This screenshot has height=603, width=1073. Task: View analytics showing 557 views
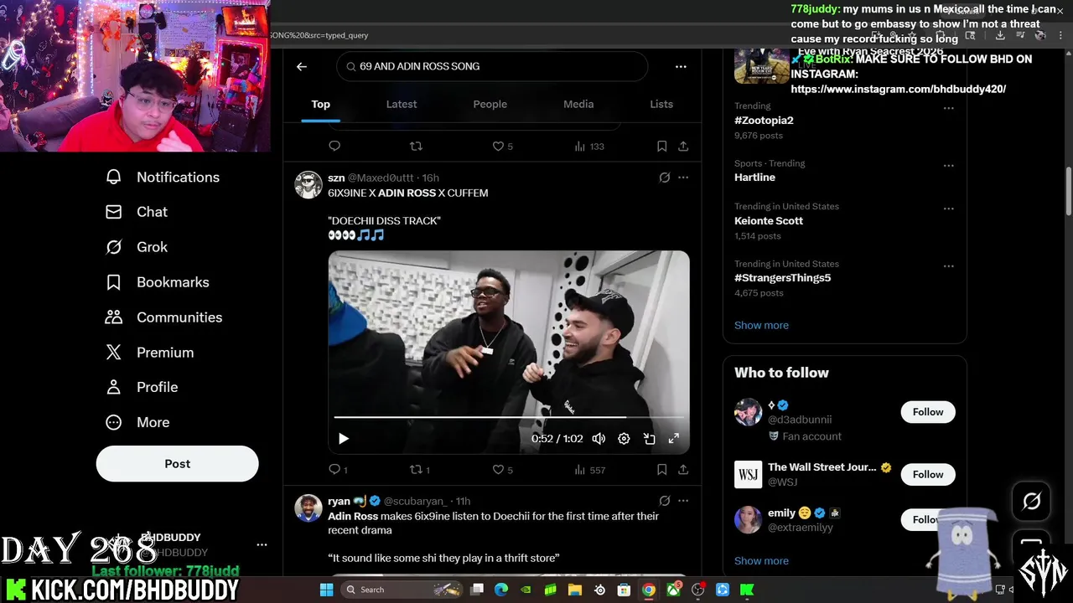coord(589,470)
